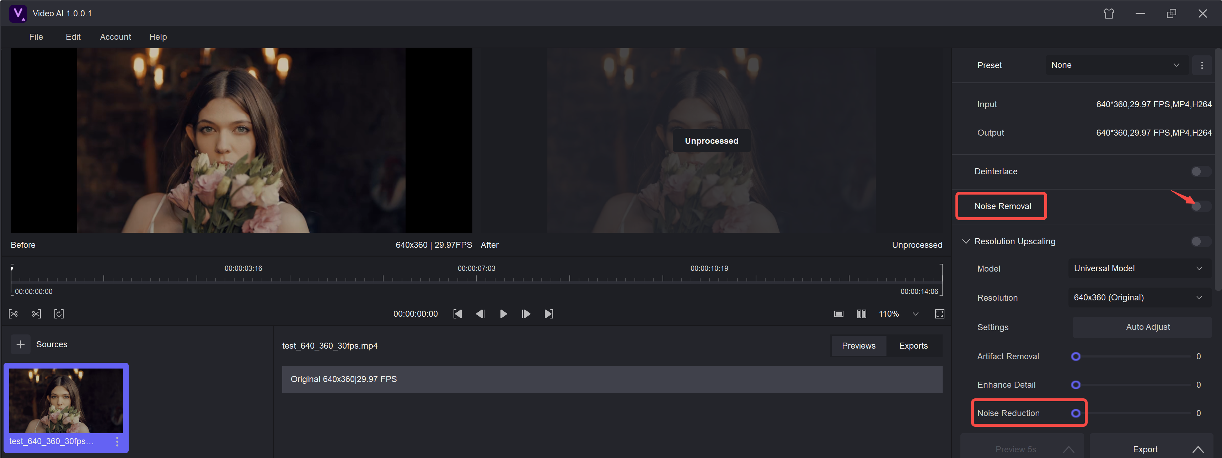This screenshot has width=1222, height=458.
Task: Click the Artifact Removal slider handle
Action: tap(1076, 357)
